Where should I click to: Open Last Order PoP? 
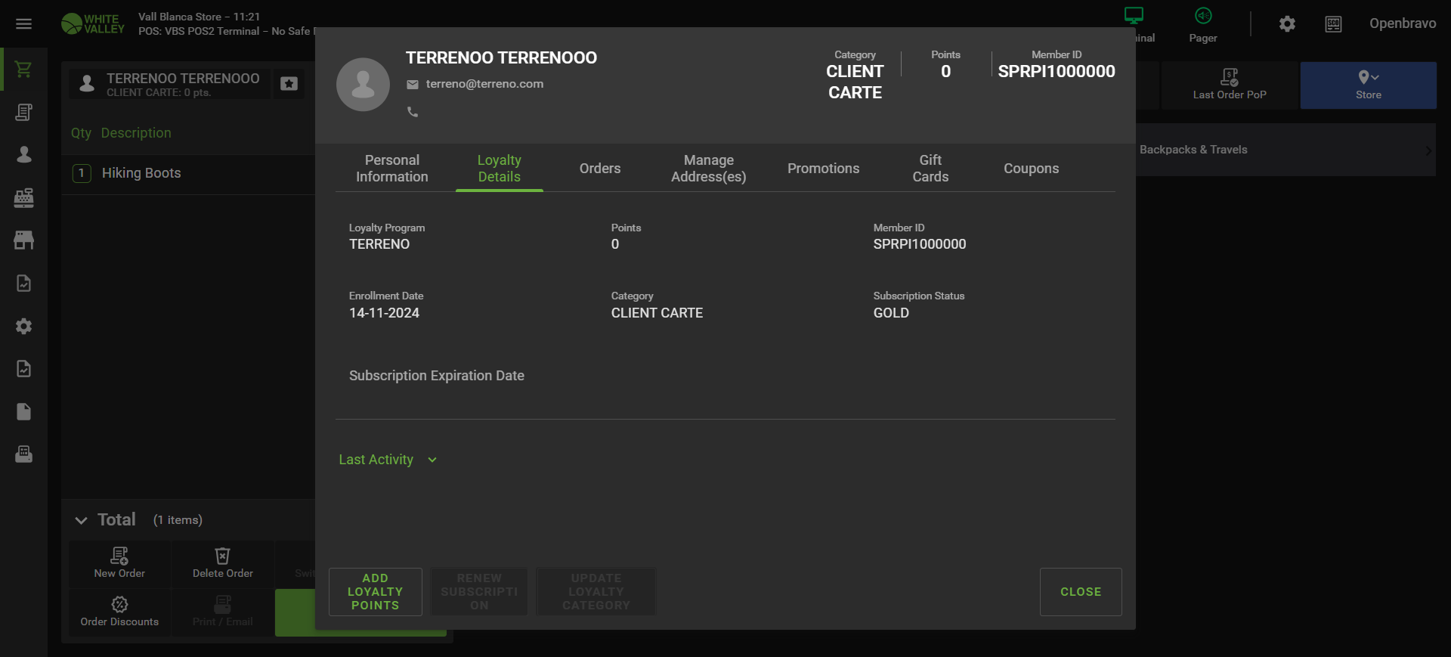(1230, 85)
